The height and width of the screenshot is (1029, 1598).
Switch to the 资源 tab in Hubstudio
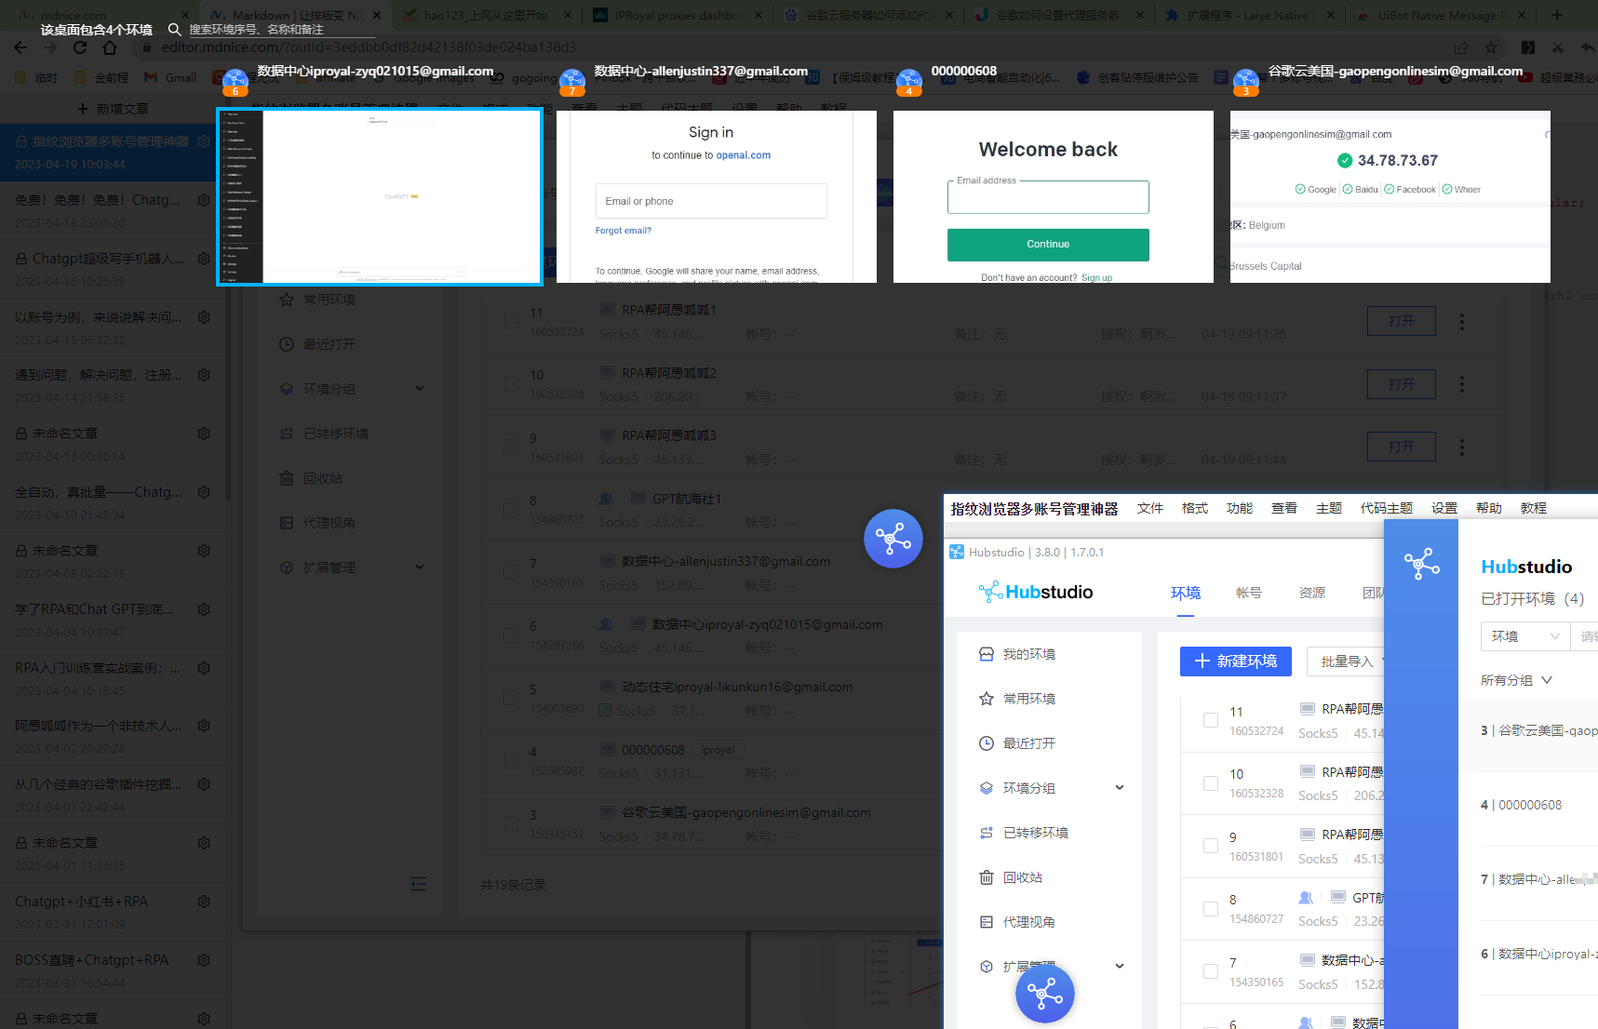(x=1312, y=593)
